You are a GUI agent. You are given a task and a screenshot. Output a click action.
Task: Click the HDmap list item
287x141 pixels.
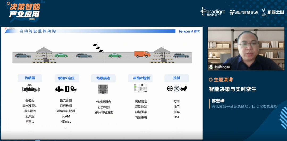66,121
